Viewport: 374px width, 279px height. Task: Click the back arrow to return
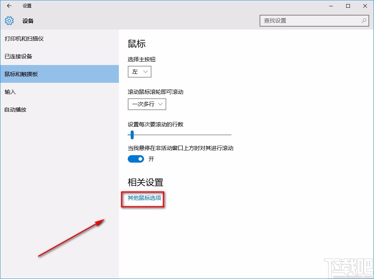9,6
